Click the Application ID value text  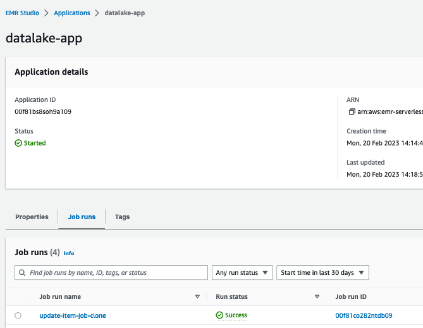[x=43, y=112]
